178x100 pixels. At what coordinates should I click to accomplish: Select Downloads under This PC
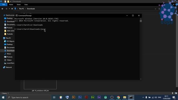pos(9,51)
